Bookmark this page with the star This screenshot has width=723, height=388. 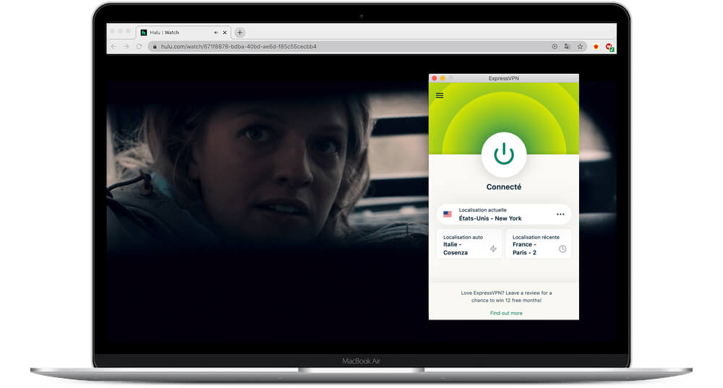(580, 46)
